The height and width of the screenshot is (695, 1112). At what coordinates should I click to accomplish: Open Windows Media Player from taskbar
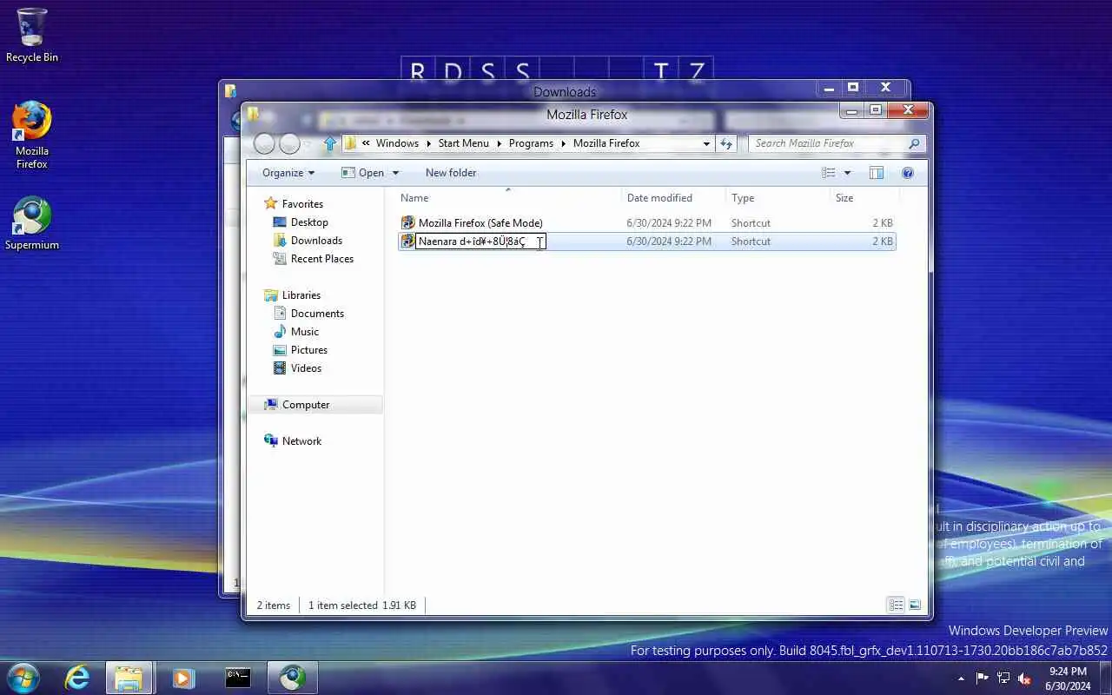coord(182,678)
